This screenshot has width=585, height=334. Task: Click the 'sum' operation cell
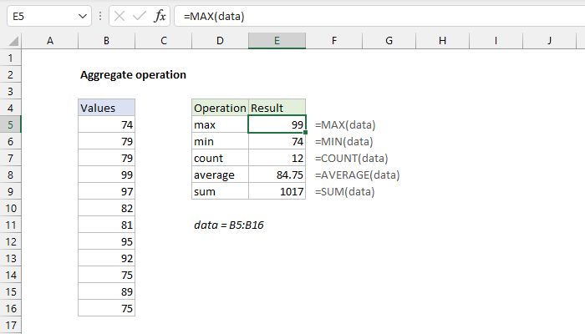(220, 191)
